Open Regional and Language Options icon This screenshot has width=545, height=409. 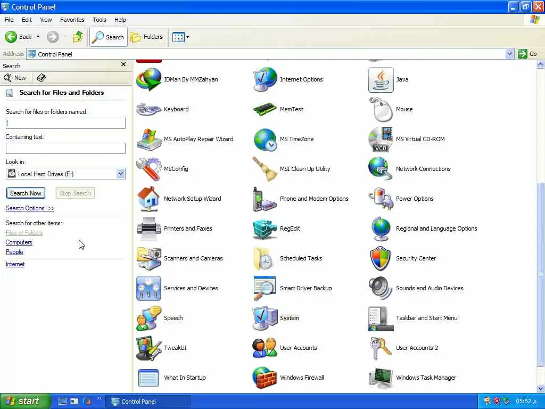click(381, 228)
